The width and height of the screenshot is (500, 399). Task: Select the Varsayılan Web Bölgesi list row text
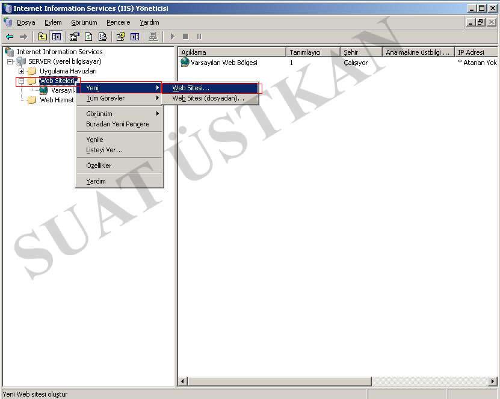click(224, 63)
